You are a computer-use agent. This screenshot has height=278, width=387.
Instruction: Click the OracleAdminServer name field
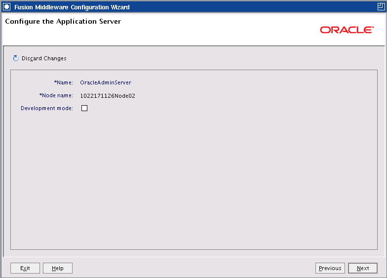[106, 82]
